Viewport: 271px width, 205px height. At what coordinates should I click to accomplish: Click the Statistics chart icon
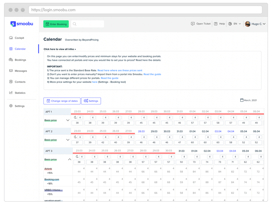(11, 93)
